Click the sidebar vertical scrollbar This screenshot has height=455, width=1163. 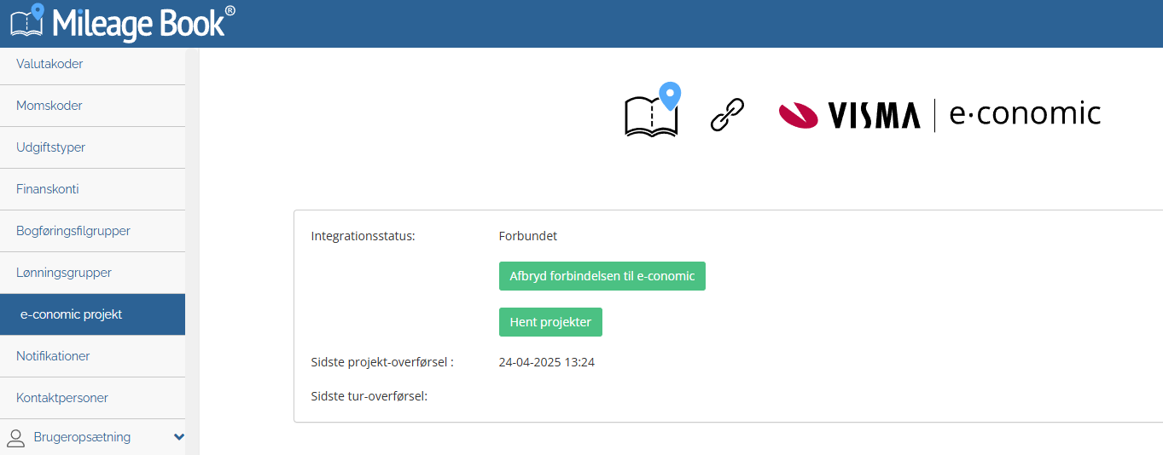pyautogui.click(x=192, y=251)
